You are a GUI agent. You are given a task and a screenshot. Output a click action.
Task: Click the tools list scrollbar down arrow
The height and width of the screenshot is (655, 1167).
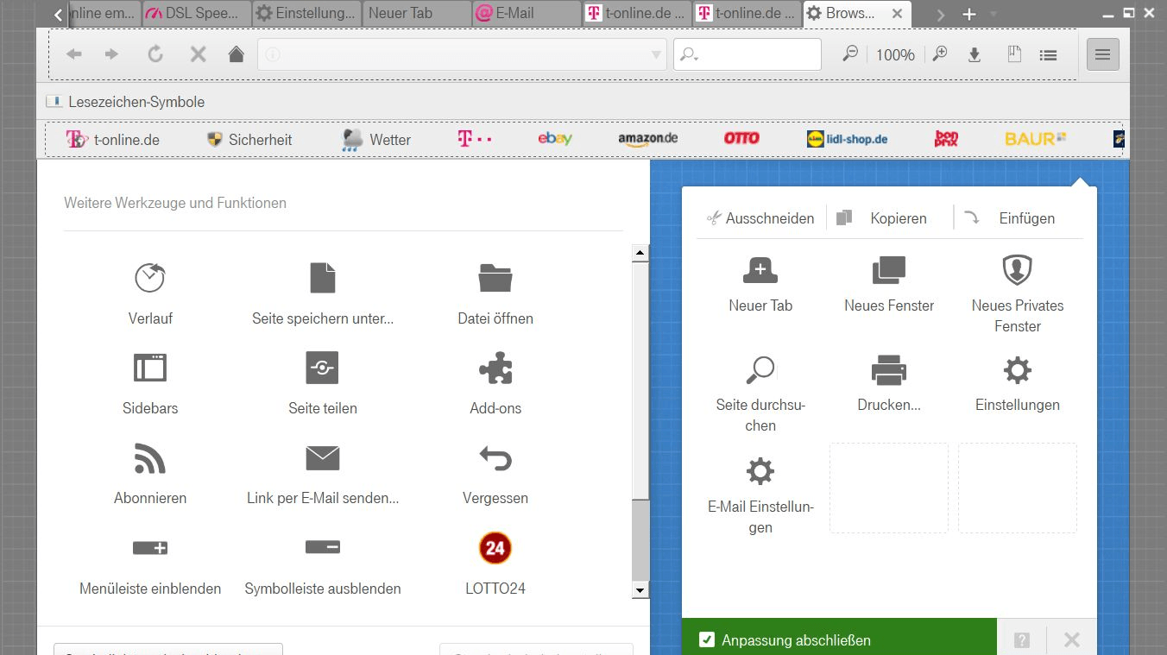tap(640, 590)
